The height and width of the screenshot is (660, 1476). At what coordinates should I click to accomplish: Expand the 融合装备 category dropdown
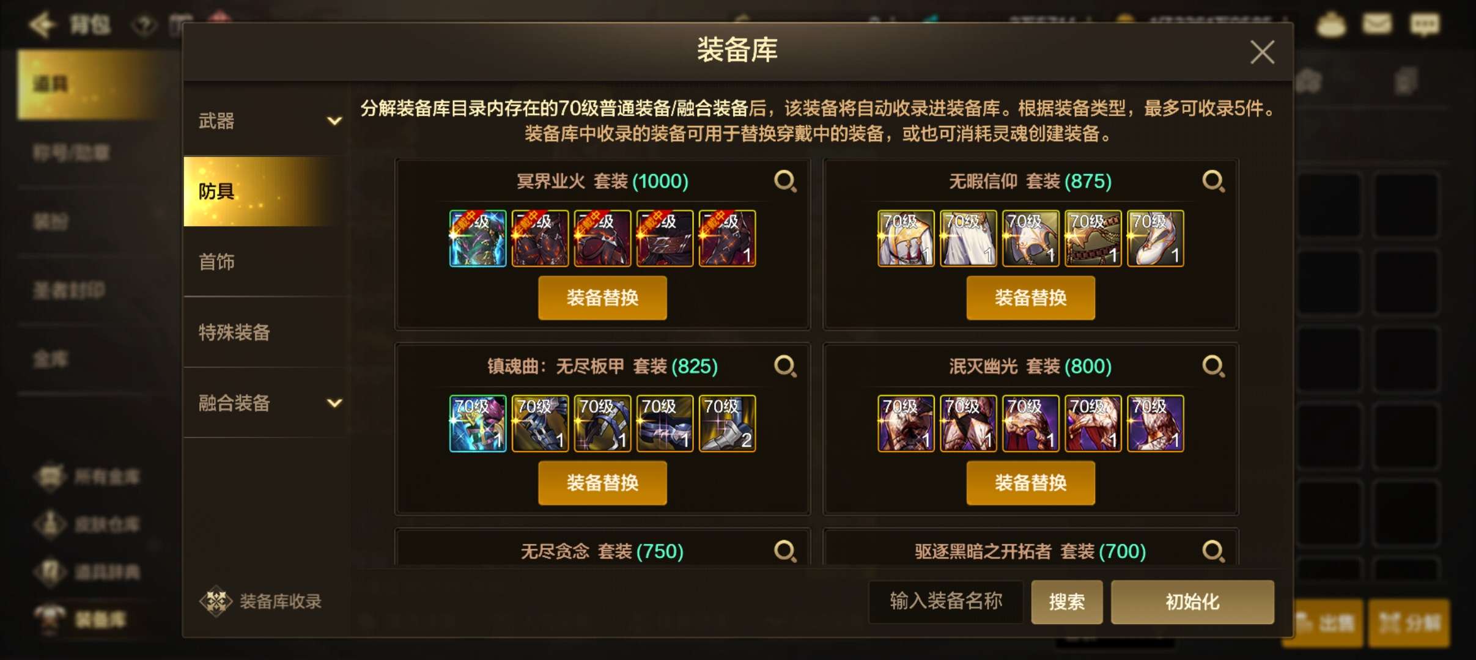click(x=334, y=403)
